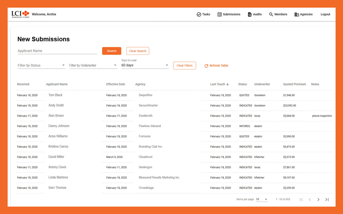This screenshot has width=343, height=214.
Task: Click the Clear Search button
Action: [138, 51]
